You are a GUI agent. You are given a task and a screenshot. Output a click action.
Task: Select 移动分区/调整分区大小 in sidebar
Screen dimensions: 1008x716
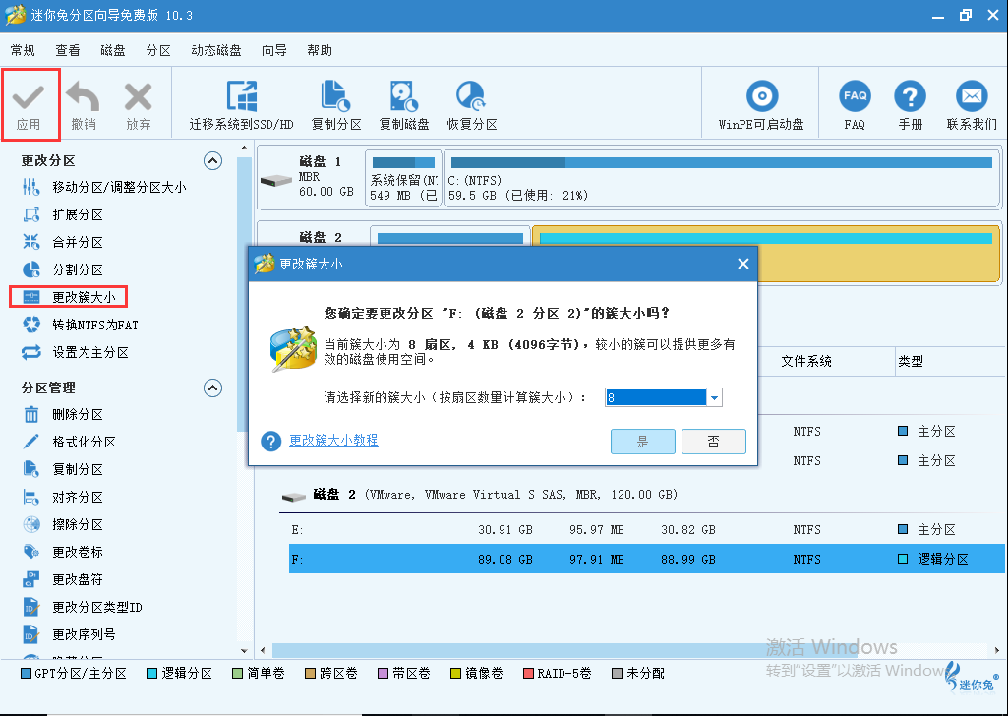(x=103, y=187)
